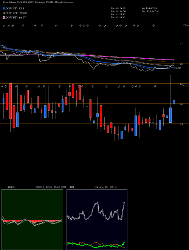Viewport: 189px width, 250px height.
Task: Open the ADX indicator chart panel
Action: (97, 220)
